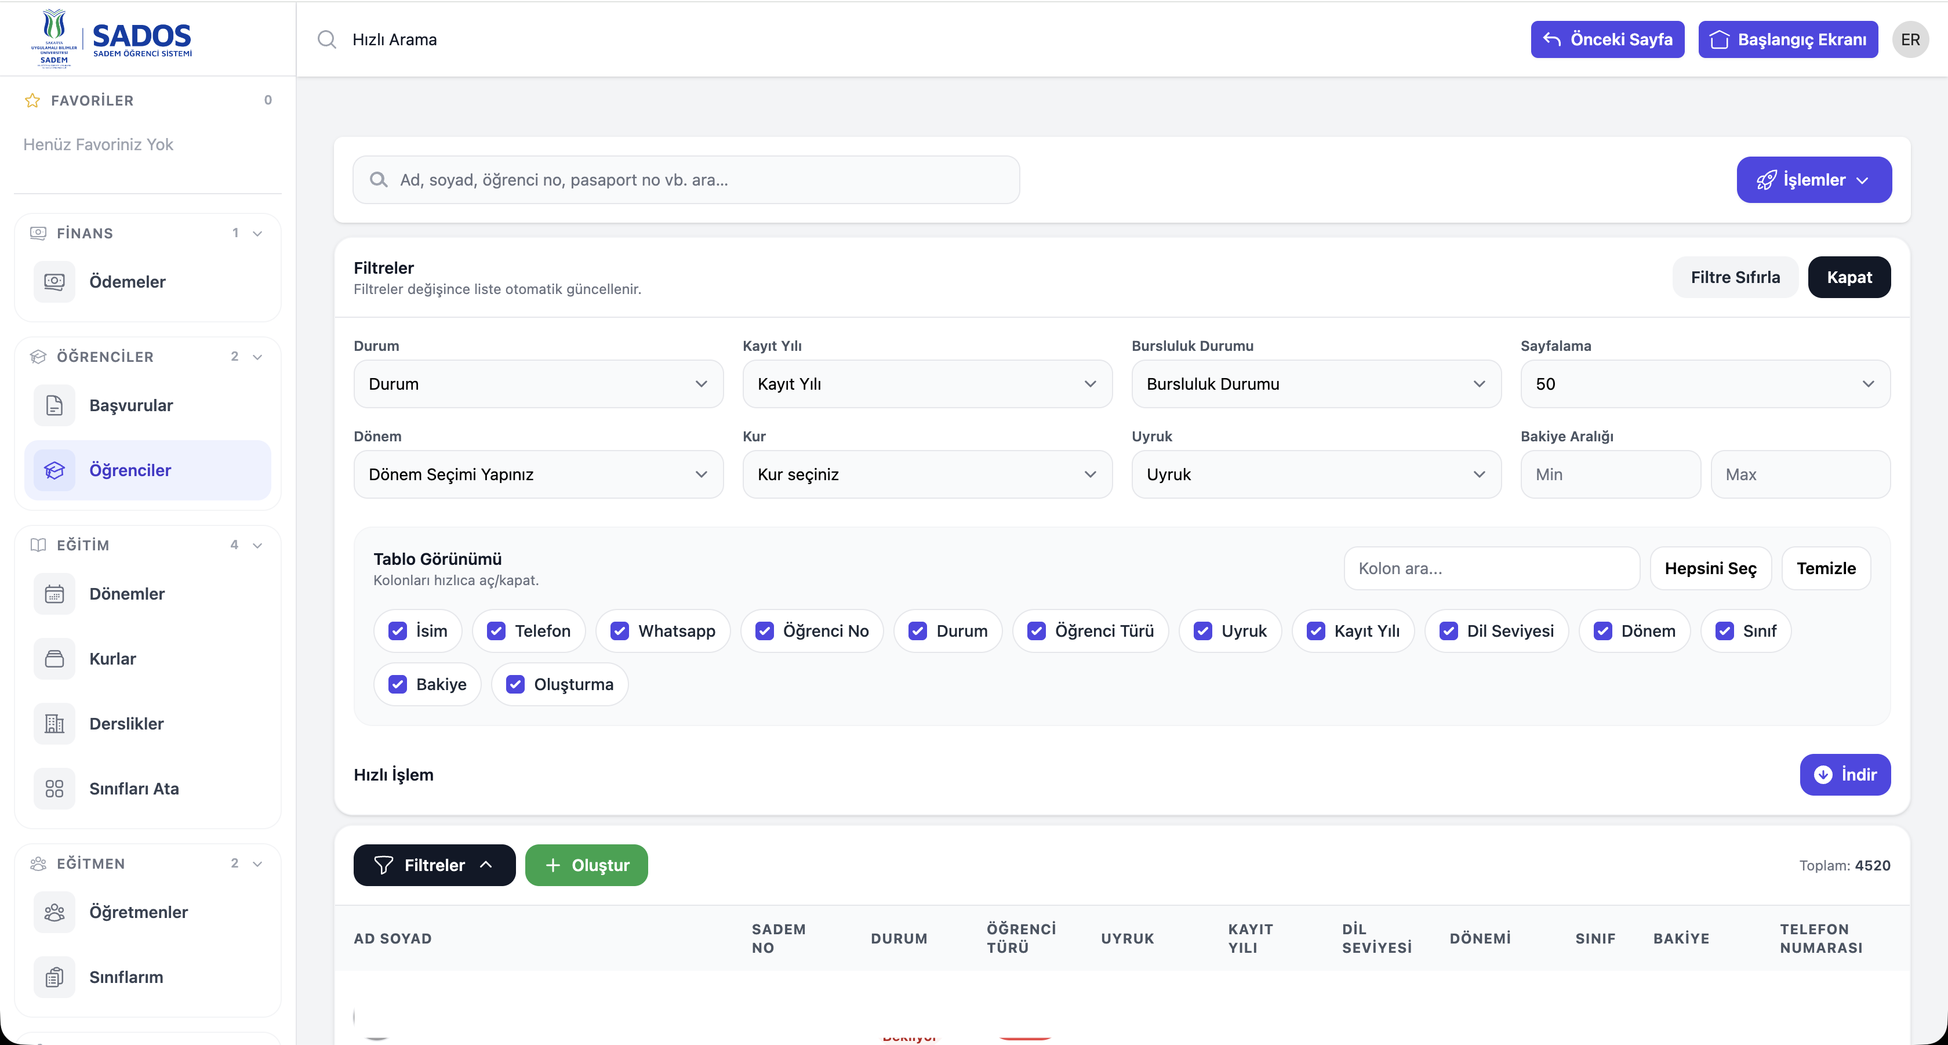Click the Kolon ara input field
The image size is (1948, 1045).
coord(1491,569)
